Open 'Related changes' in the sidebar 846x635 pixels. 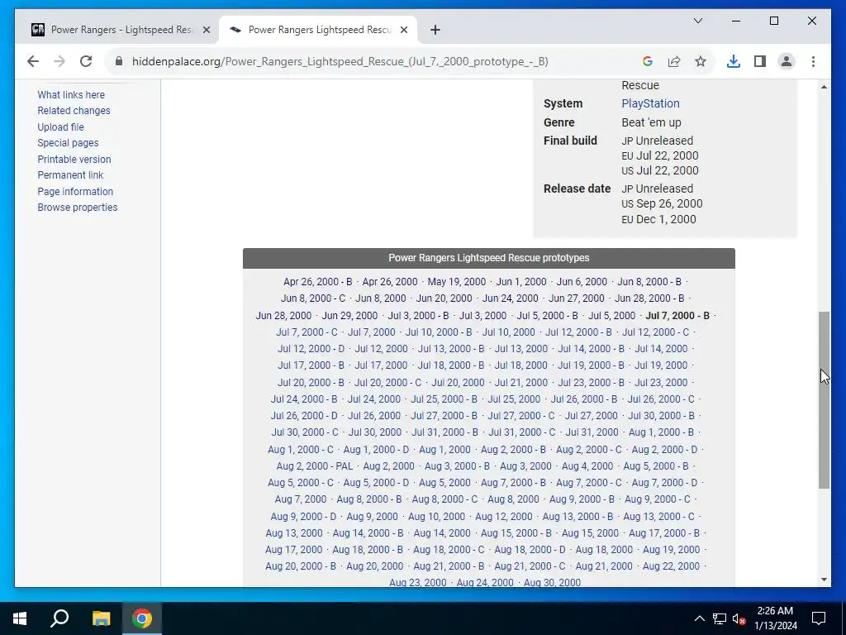tap(74, 111)
